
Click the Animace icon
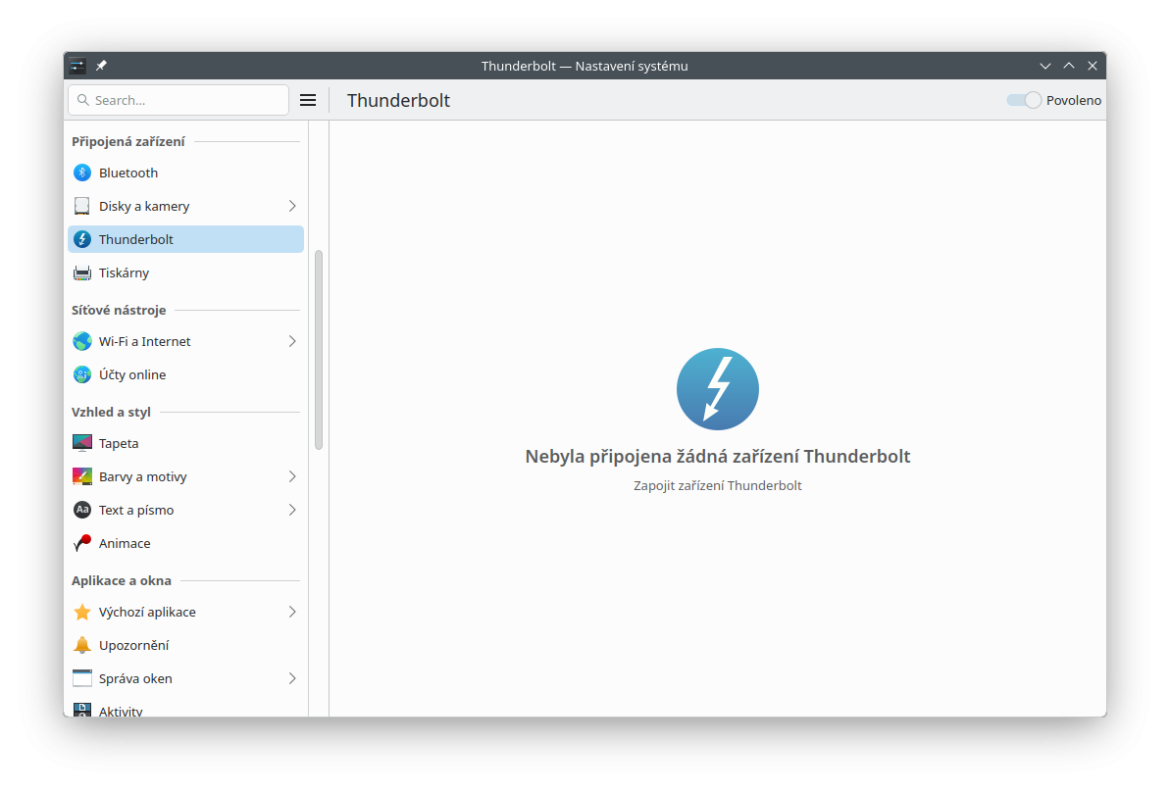(82, 543)
